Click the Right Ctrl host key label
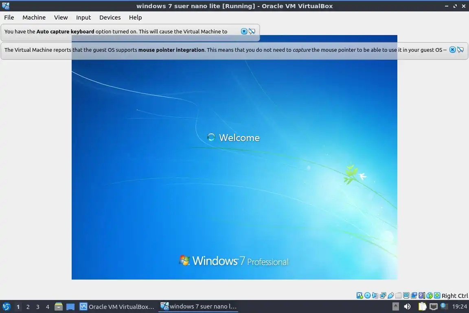Screen dimensions: 469x313 pos(455,295)
